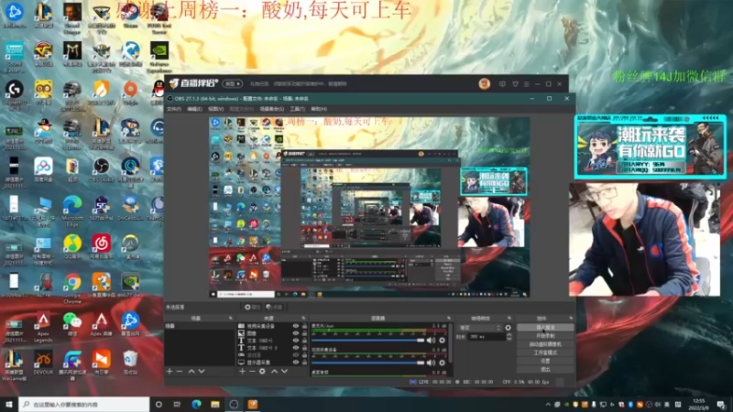This screenshot has height=412, width=733.
Task: Open the 类型 dropdown in 直播伴侣 title bar
Action: coord(233,84)
